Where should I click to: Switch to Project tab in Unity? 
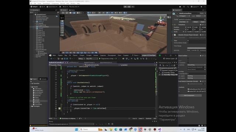coord(34,79)
